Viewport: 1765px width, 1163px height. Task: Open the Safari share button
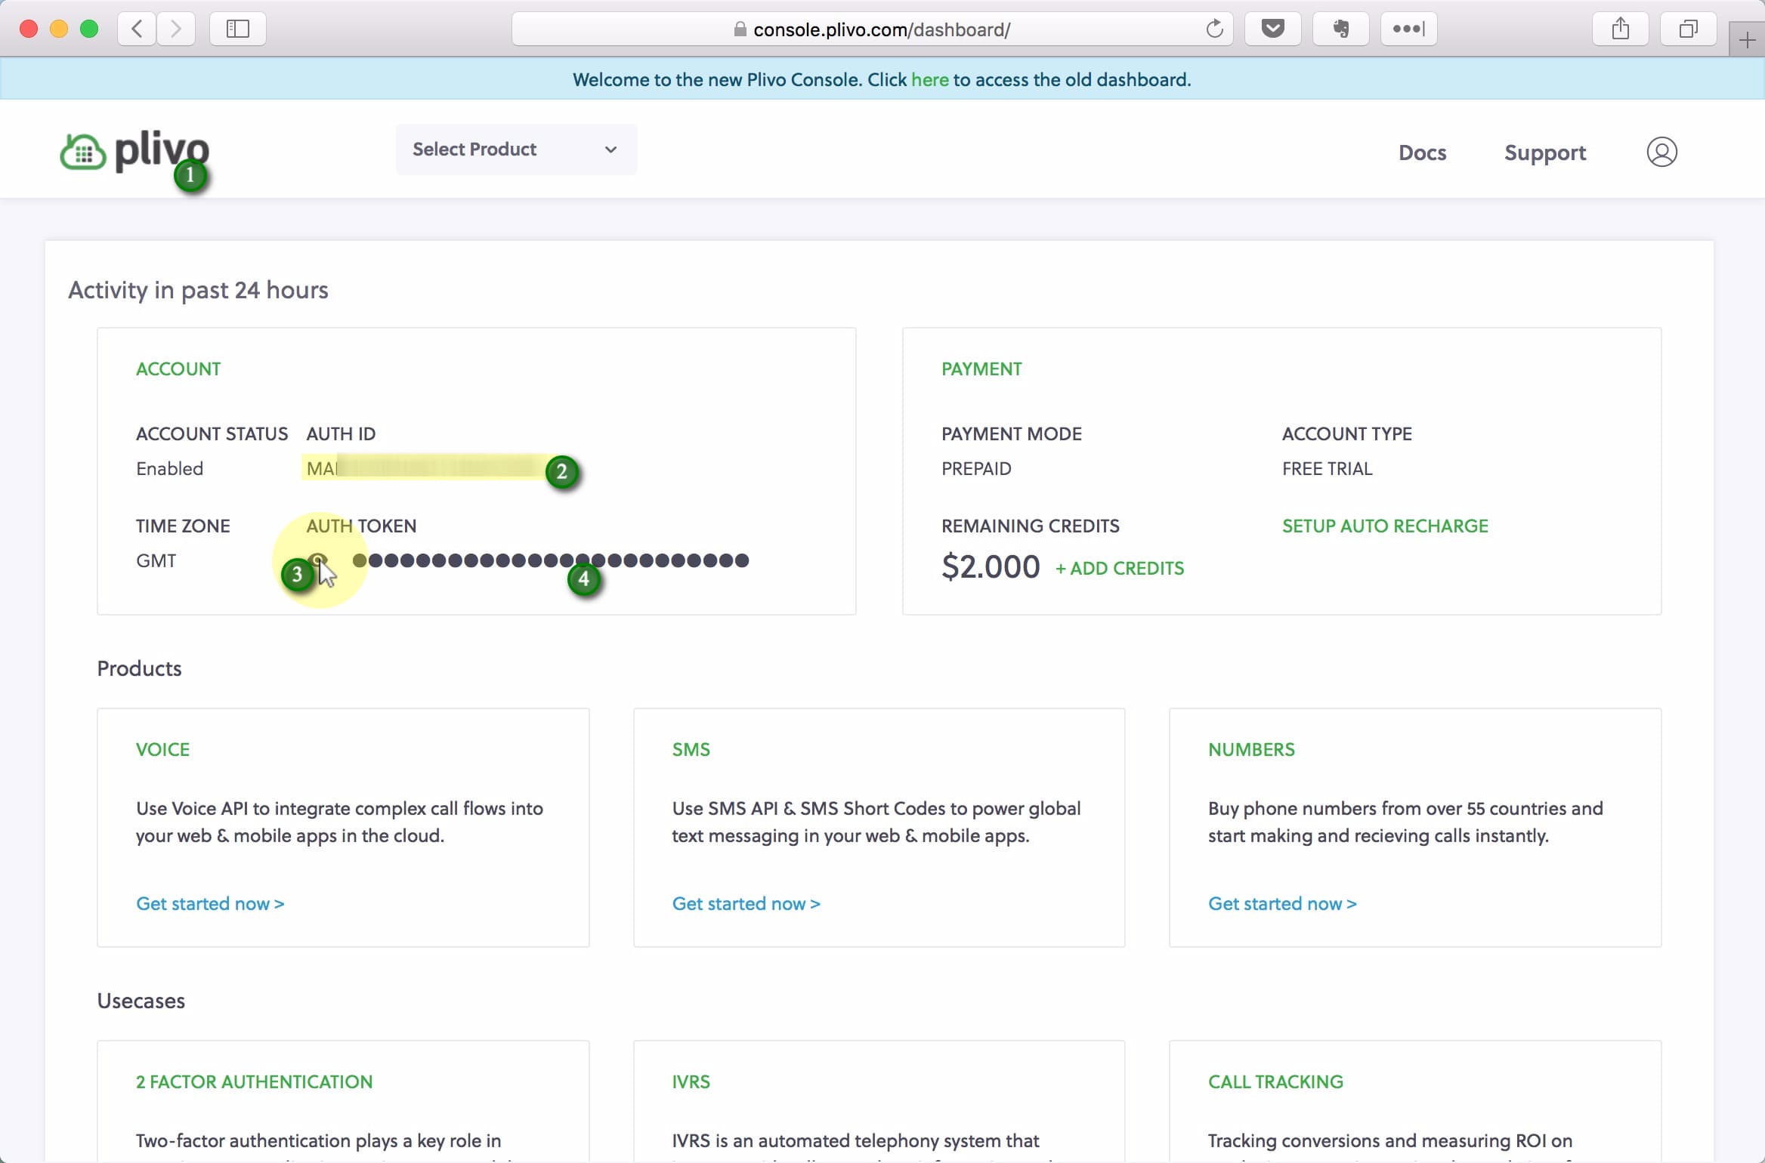pos(1621,29)
